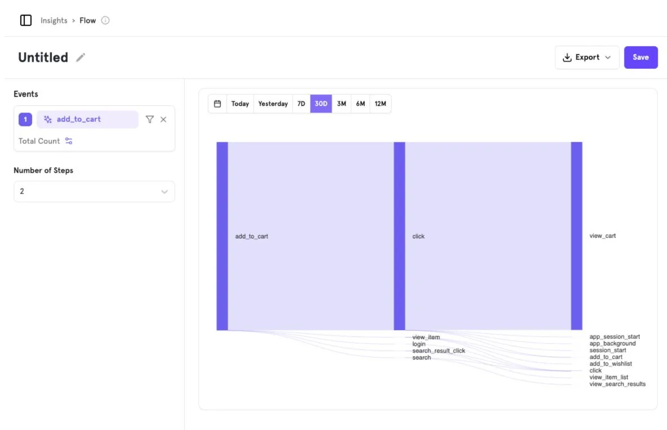The image size is (667, 430).
Task: Click the search label in chart
Action: (421, 358)
